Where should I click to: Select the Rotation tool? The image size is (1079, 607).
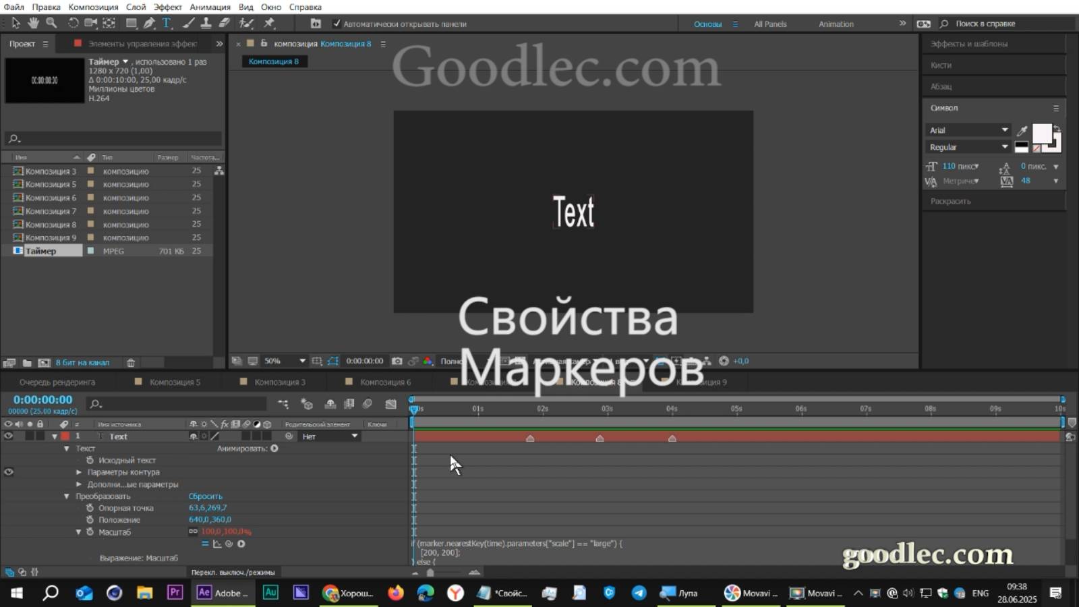click(x=73, y=23)
